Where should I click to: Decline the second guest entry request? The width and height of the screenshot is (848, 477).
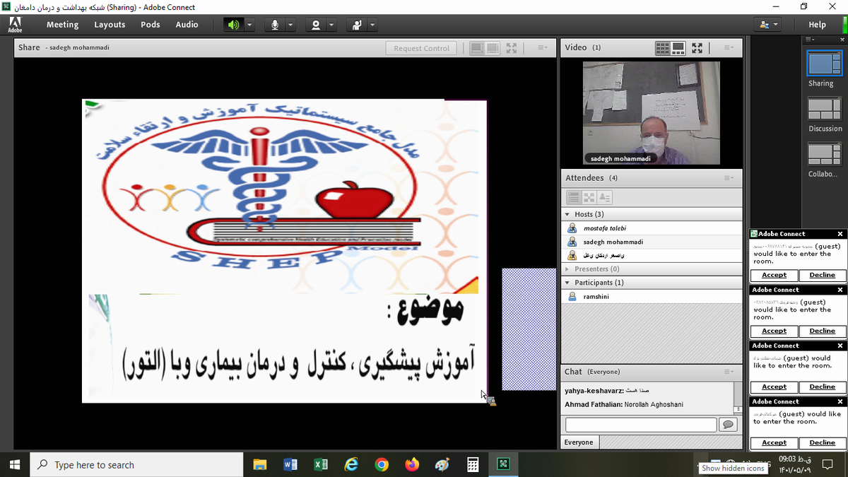click(822, 331)
